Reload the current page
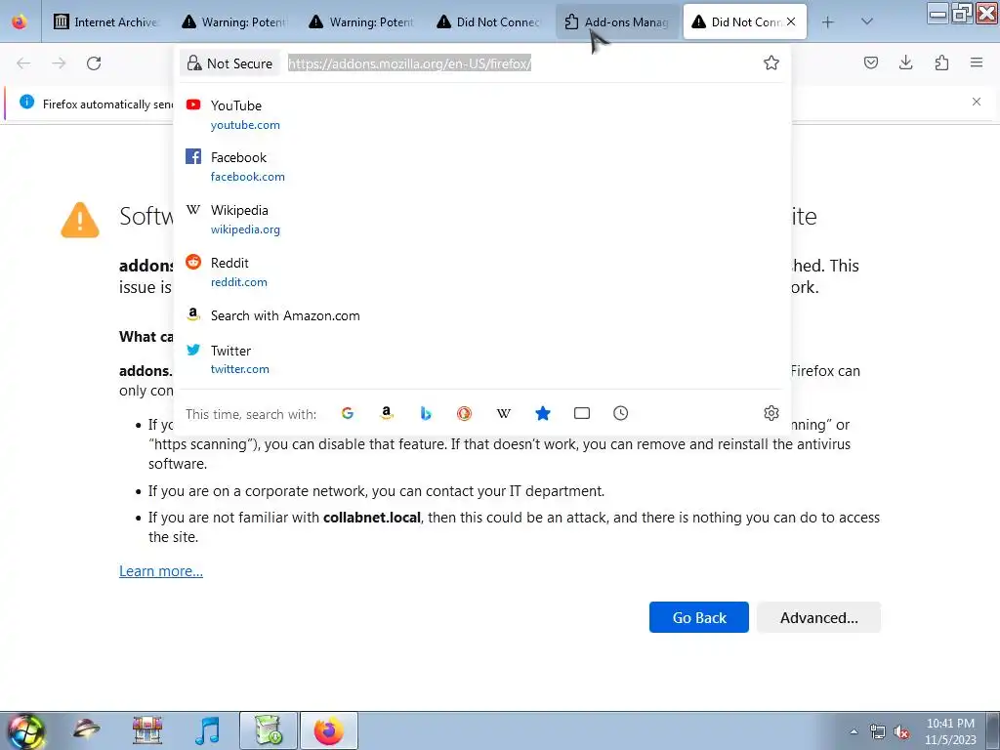 pos(94,63)
